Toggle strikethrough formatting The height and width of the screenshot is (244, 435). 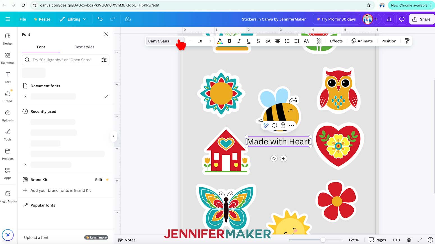click(258, 41)
